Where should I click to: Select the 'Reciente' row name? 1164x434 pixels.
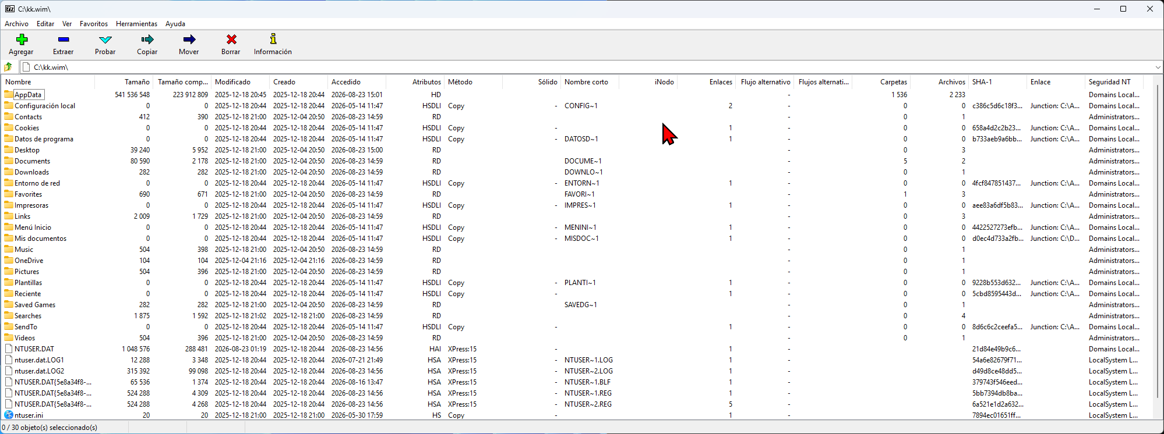tap(27, 294)
